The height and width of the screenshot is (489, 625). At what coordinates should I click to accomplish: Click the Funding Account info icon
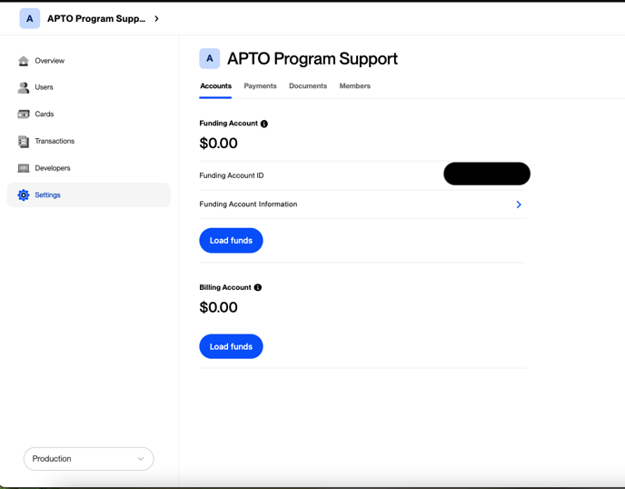pyautogui.click(x=263, y=124)
